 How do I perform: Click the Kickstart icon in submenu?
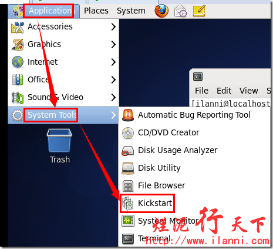click(x=127, y=203)
